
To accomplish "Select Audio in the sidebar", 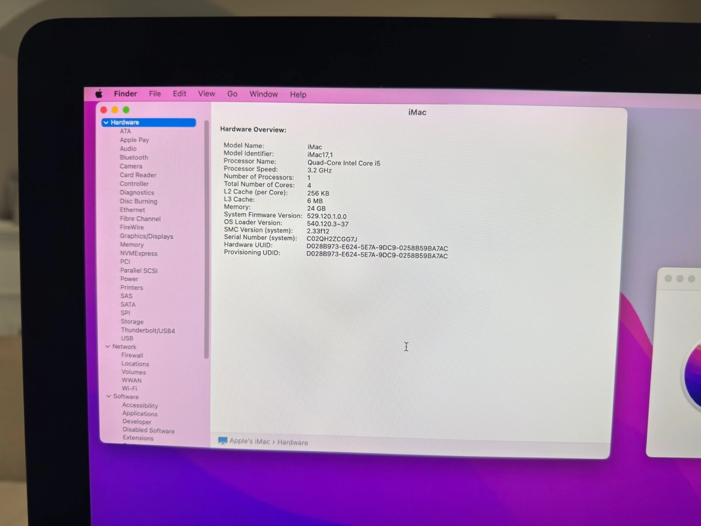I will [x=128, y=149].
